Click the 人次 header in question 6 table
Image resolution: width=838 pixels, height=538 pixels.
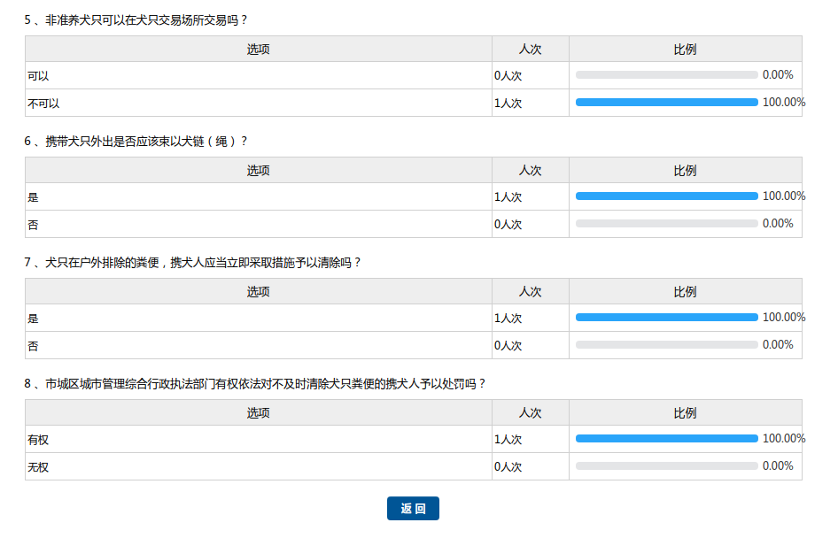[530, 171]
